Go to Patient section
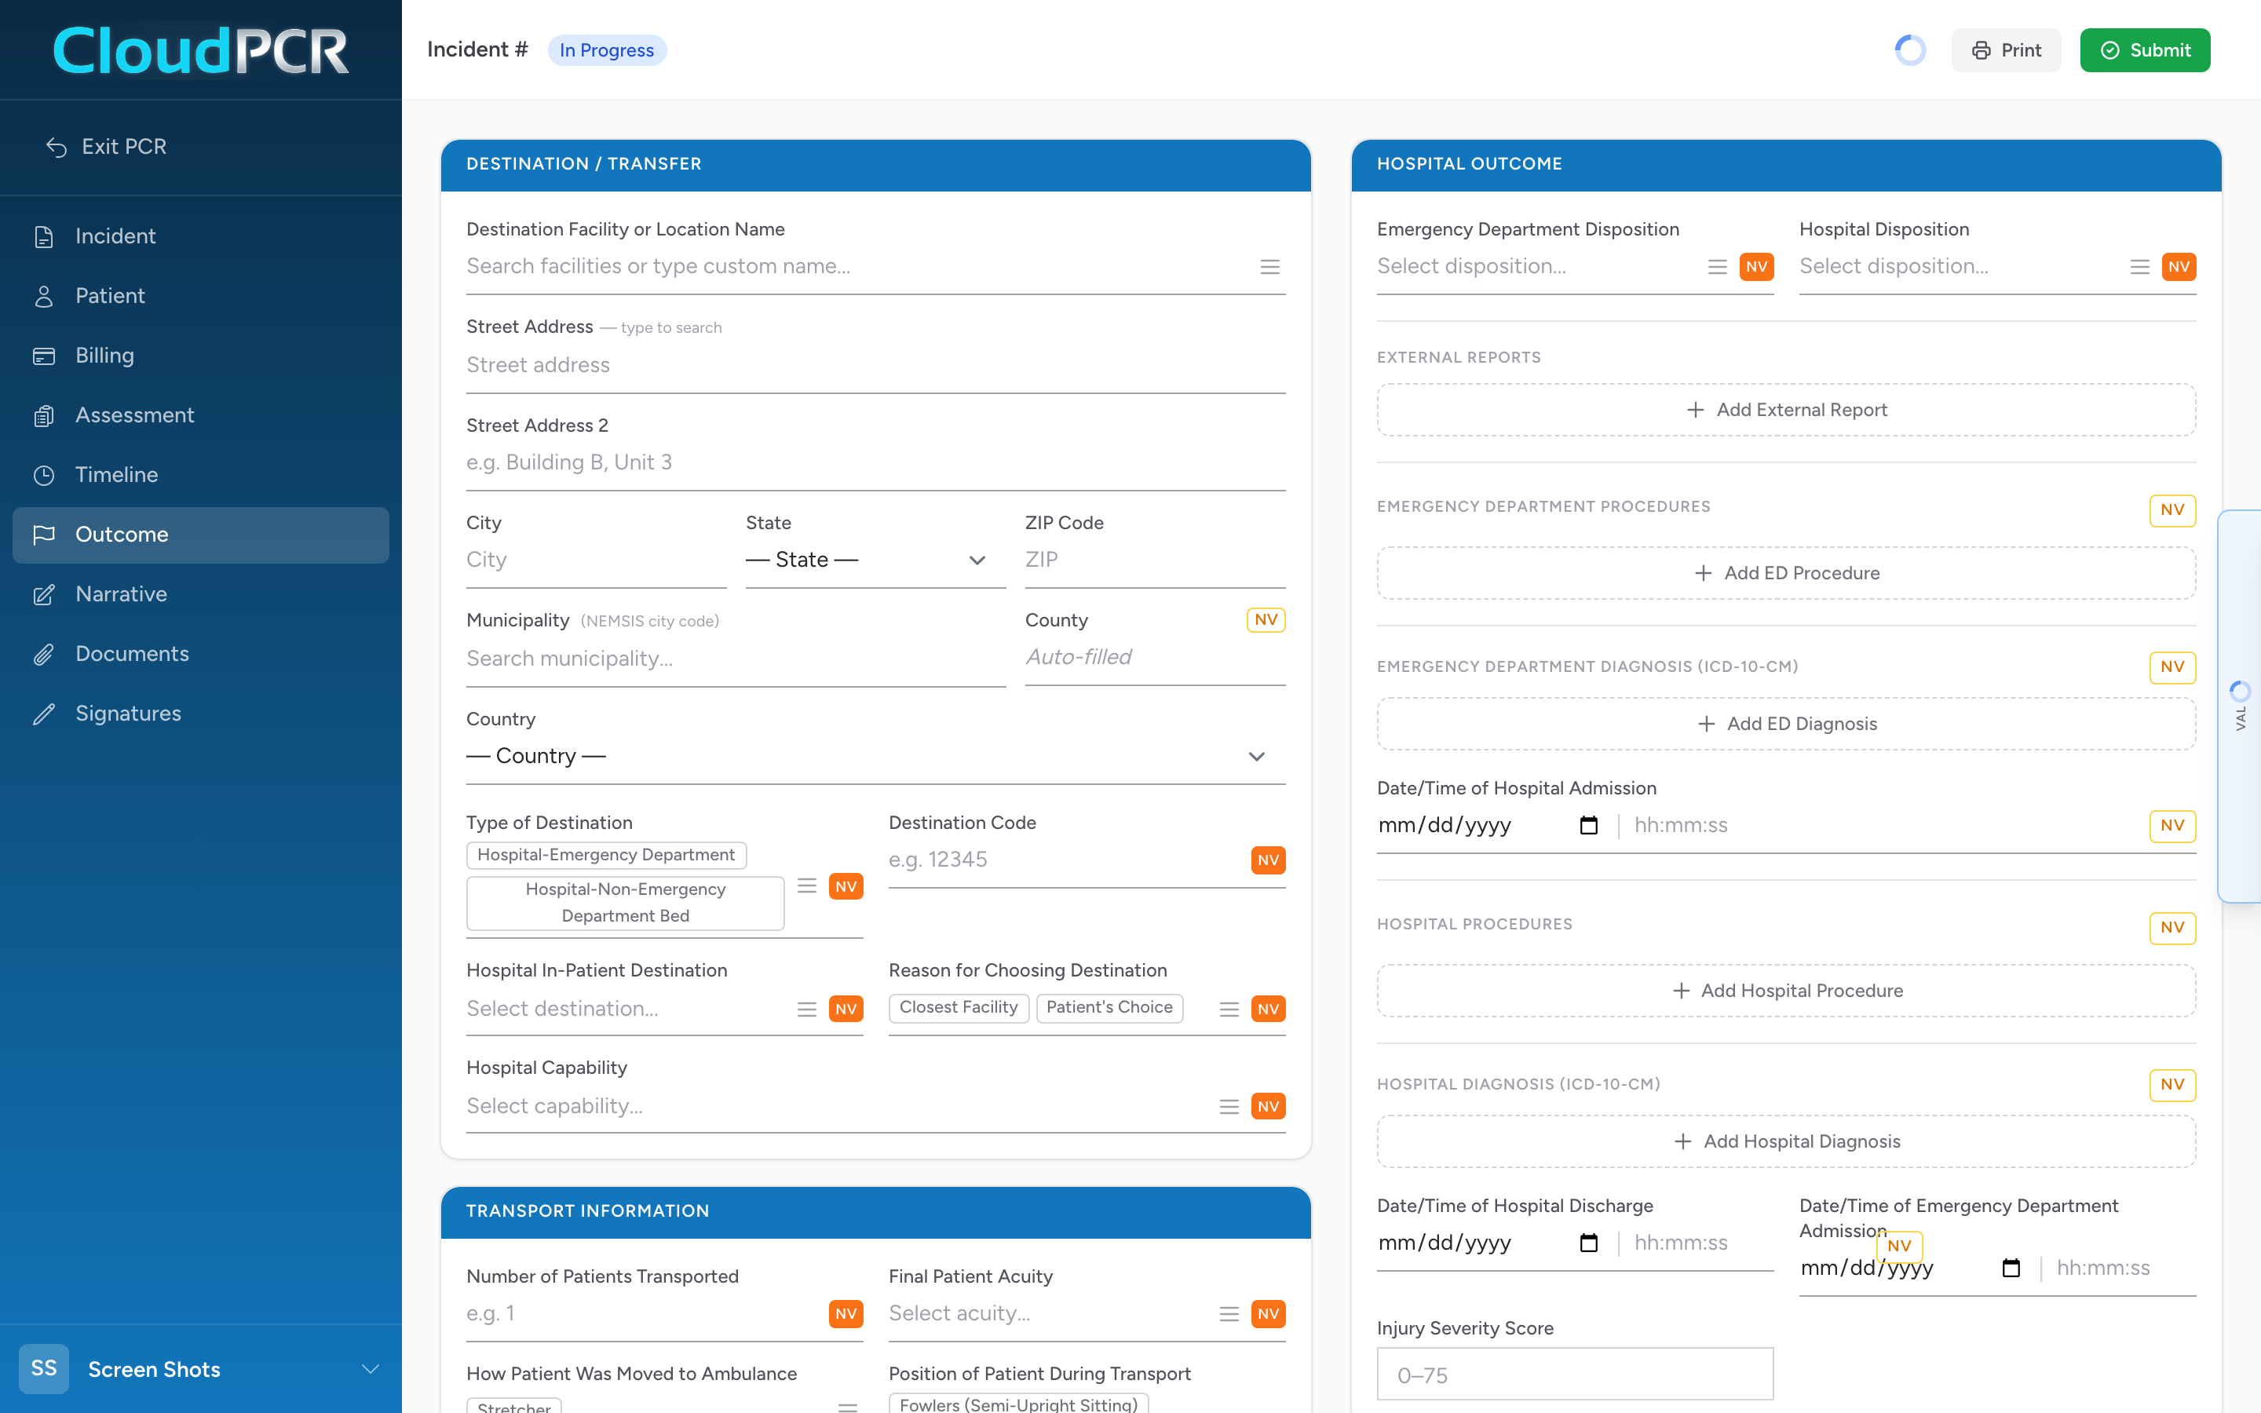Image resolution: width=2261 pixels, height=1413 pixels. coord(201,296)
